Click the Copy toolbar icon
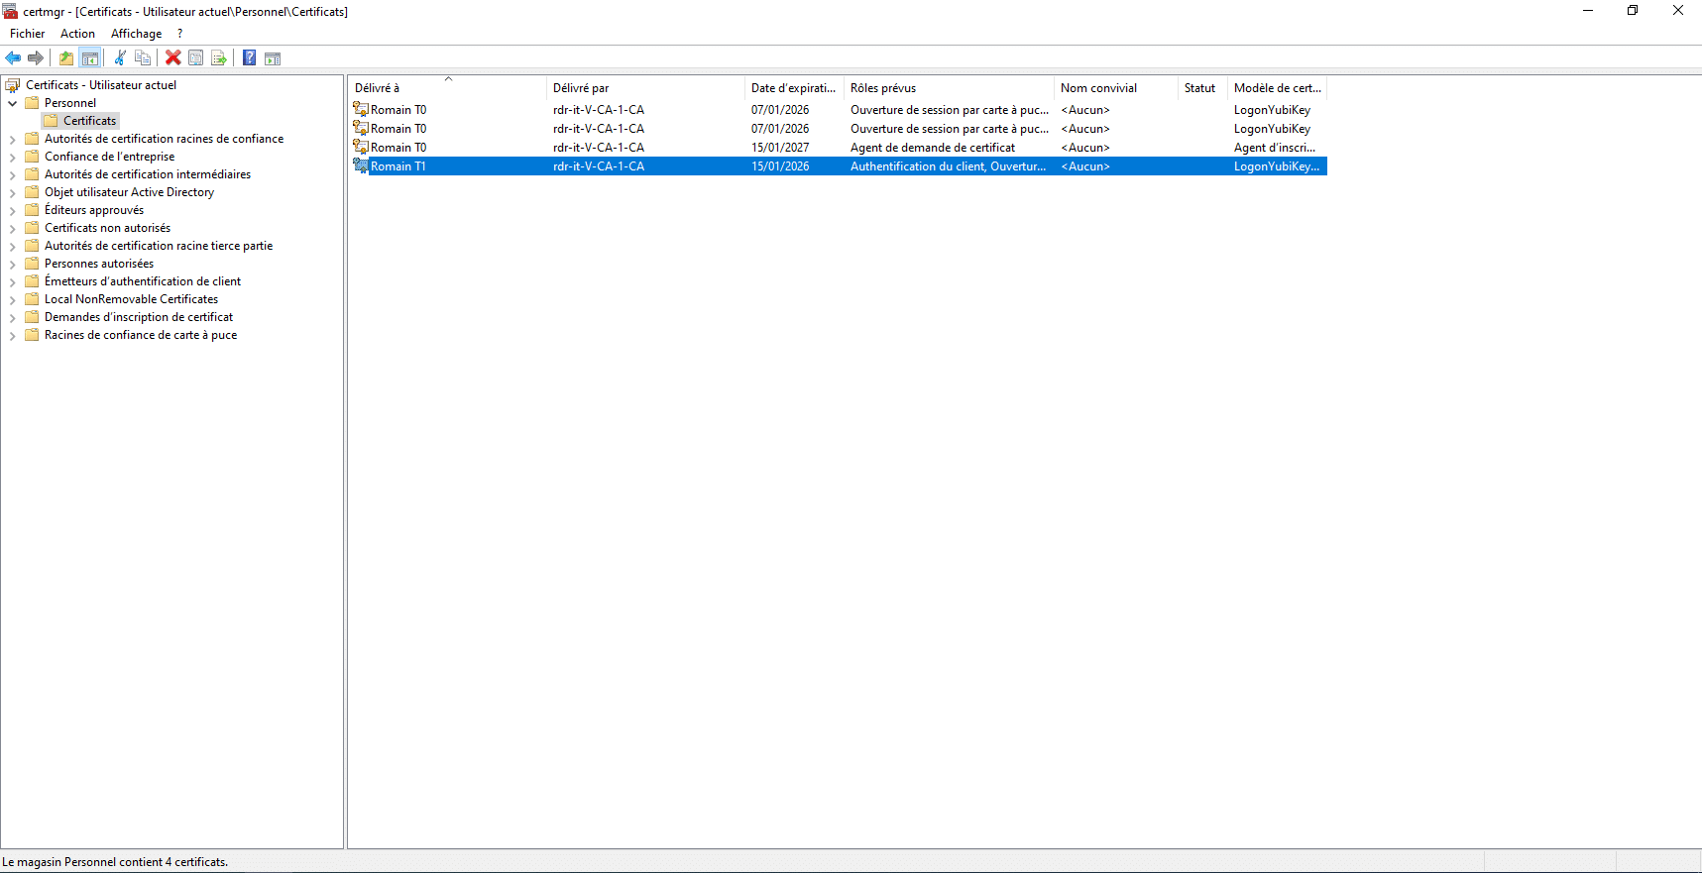 pyautogui.click(x=143, y=58)
